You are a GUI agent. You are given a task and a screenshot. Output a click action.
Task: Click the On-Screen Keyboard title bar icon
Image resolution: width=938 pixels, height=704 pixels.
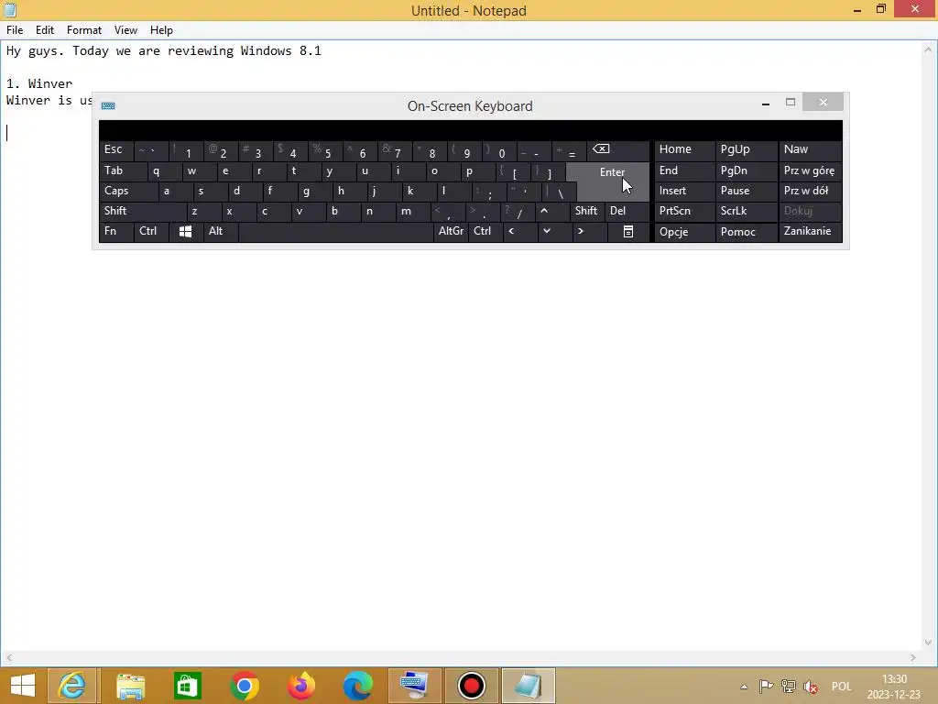(108, 106)
